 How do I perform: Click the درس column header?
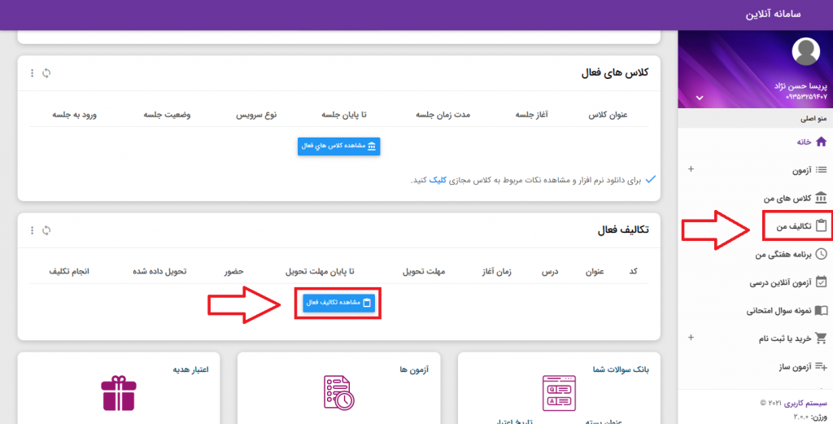pos(550,272)
